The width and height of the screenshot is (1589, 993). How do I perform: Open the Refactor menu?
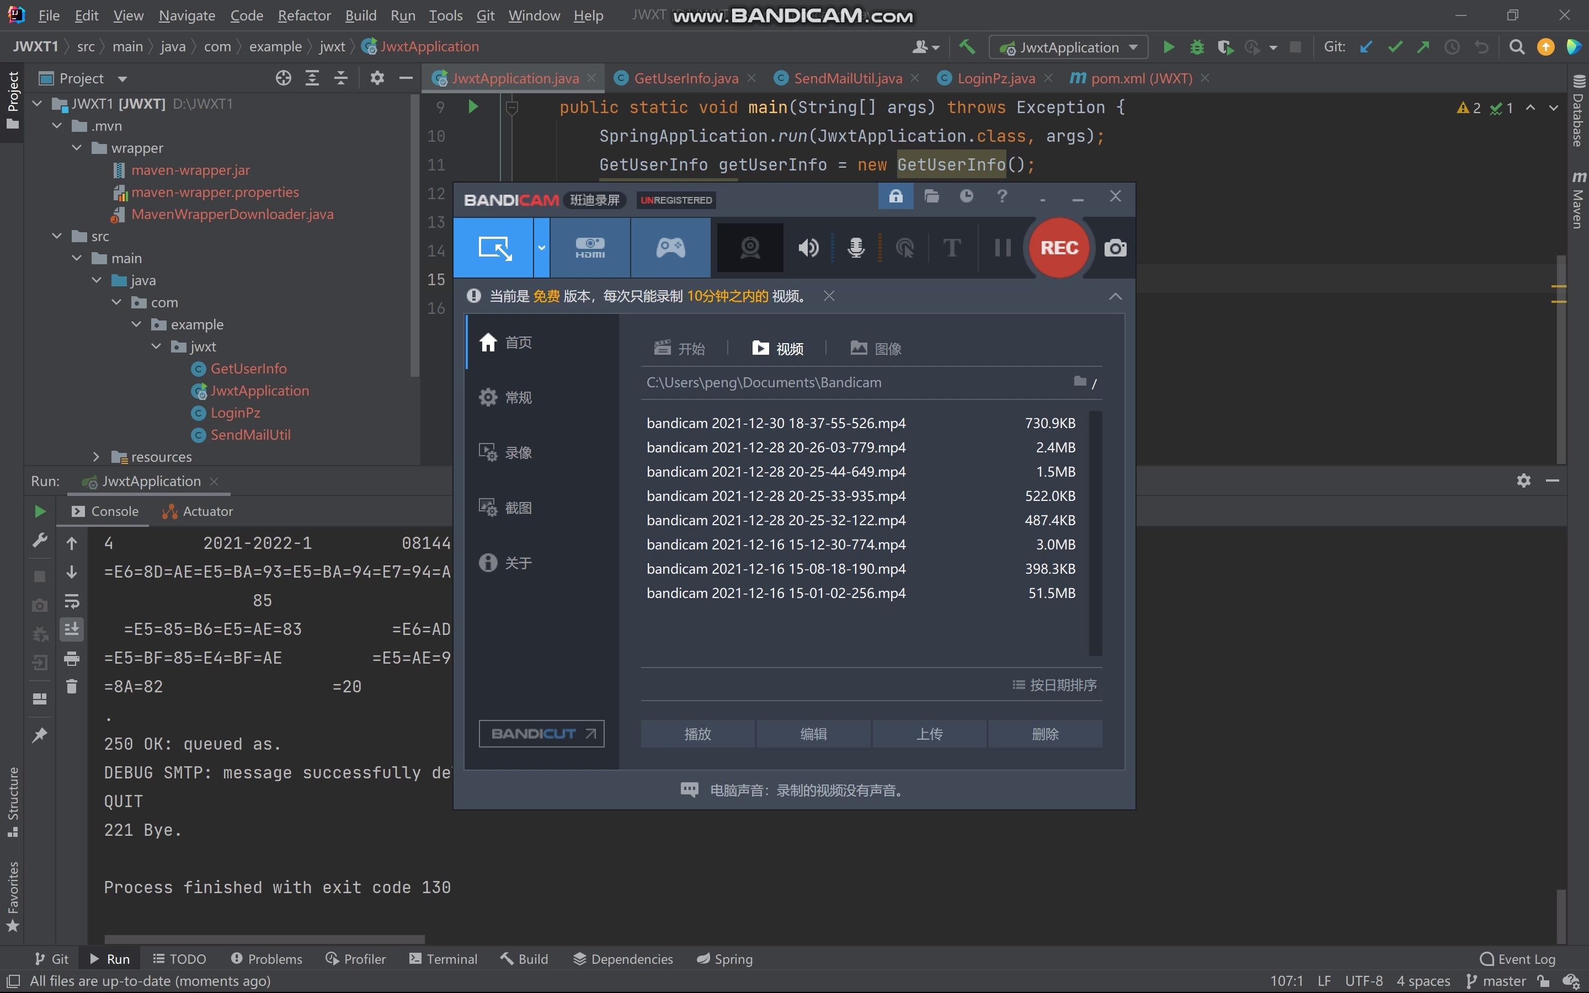pos(303,15)
